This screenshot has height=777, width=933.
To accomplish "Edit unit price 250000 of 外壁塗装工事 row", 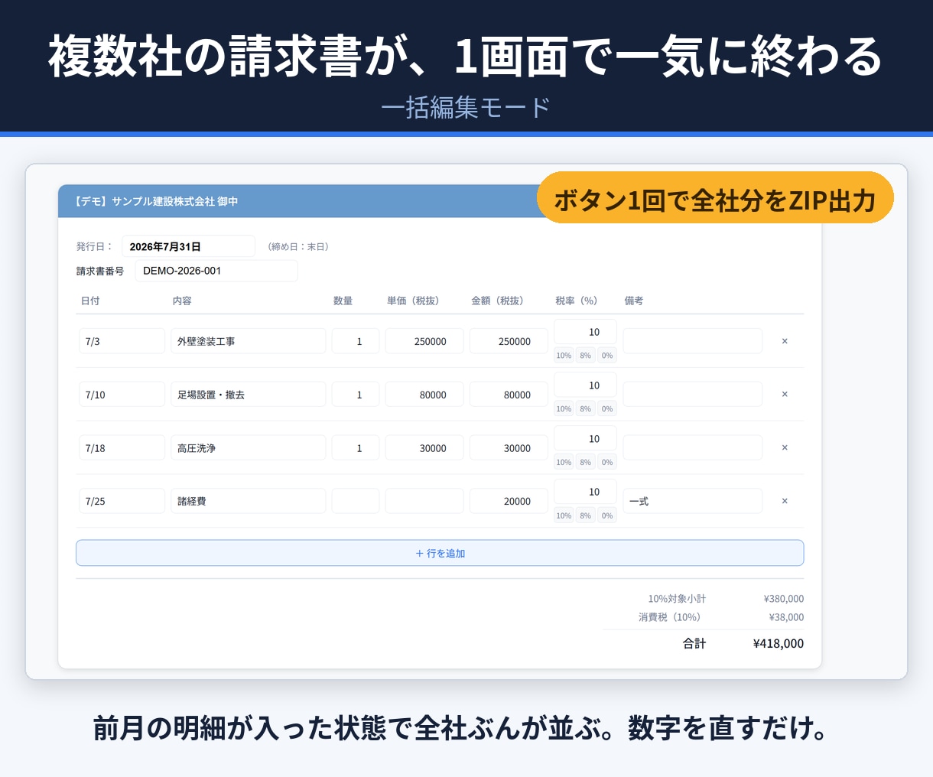I will pyautogui.click(x=424, y=341).
